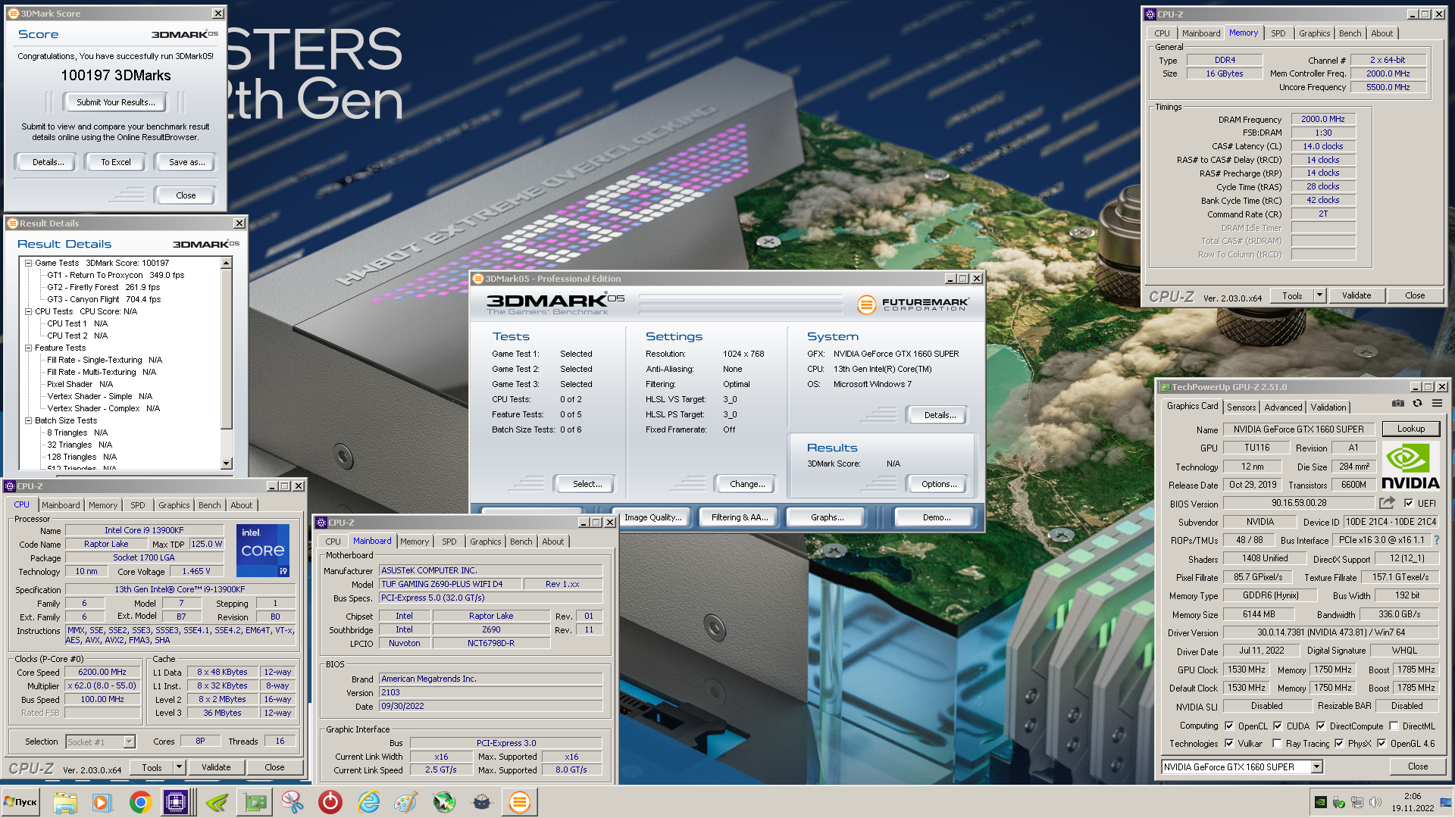
Task: Click the NVIDIA logo in GPU-Z
Action: 1410,467
